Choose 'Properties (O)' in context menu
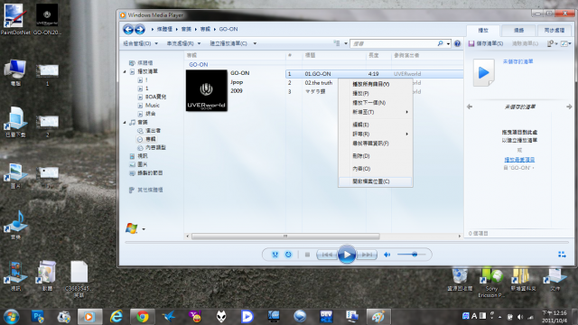This screenshot has width=578, height=325. click(x=376, y=169)
